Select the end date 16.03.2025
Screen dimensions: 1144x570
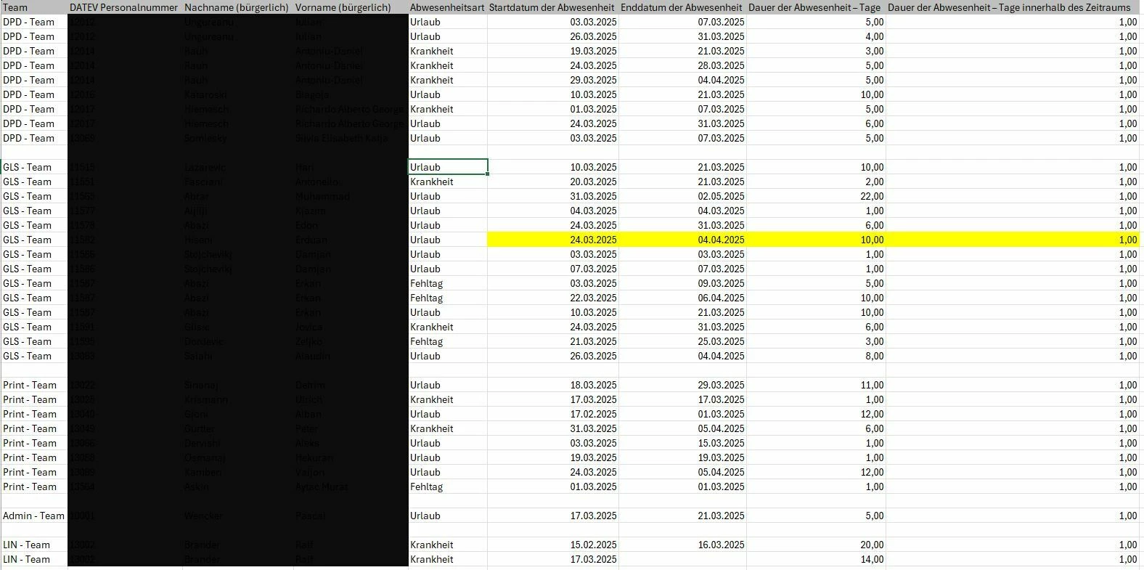tap(721, 545)
